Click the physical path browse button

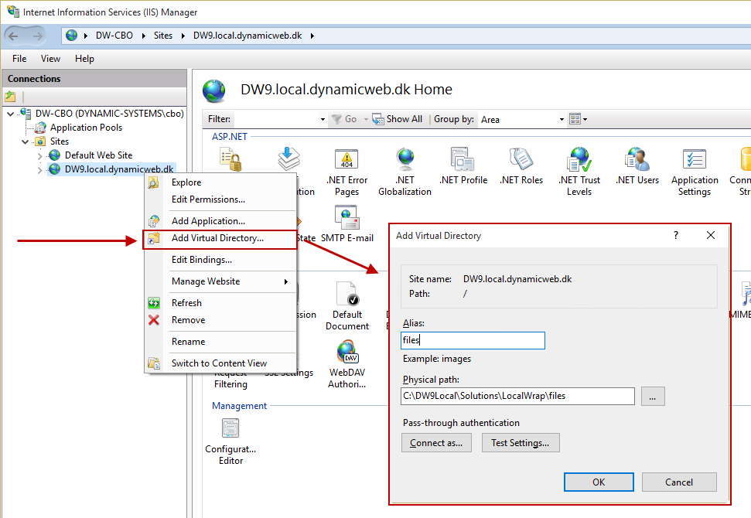pos(652,397)
